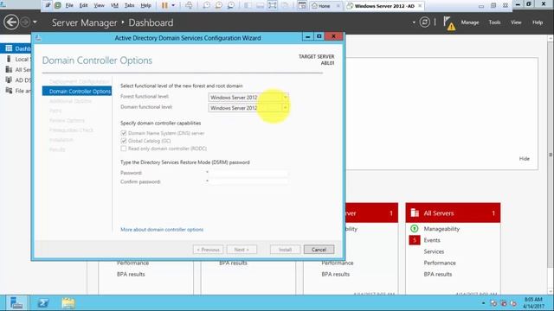Minimize the AD DS Configuration Wizard window
The image size is (554, 311).
tap(308, 36)
